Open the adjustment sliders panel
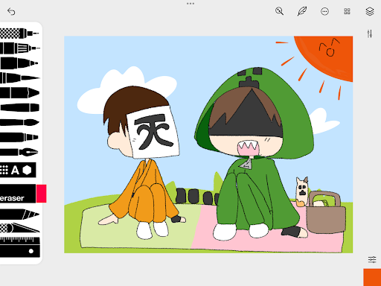 [x=372, y=259]
